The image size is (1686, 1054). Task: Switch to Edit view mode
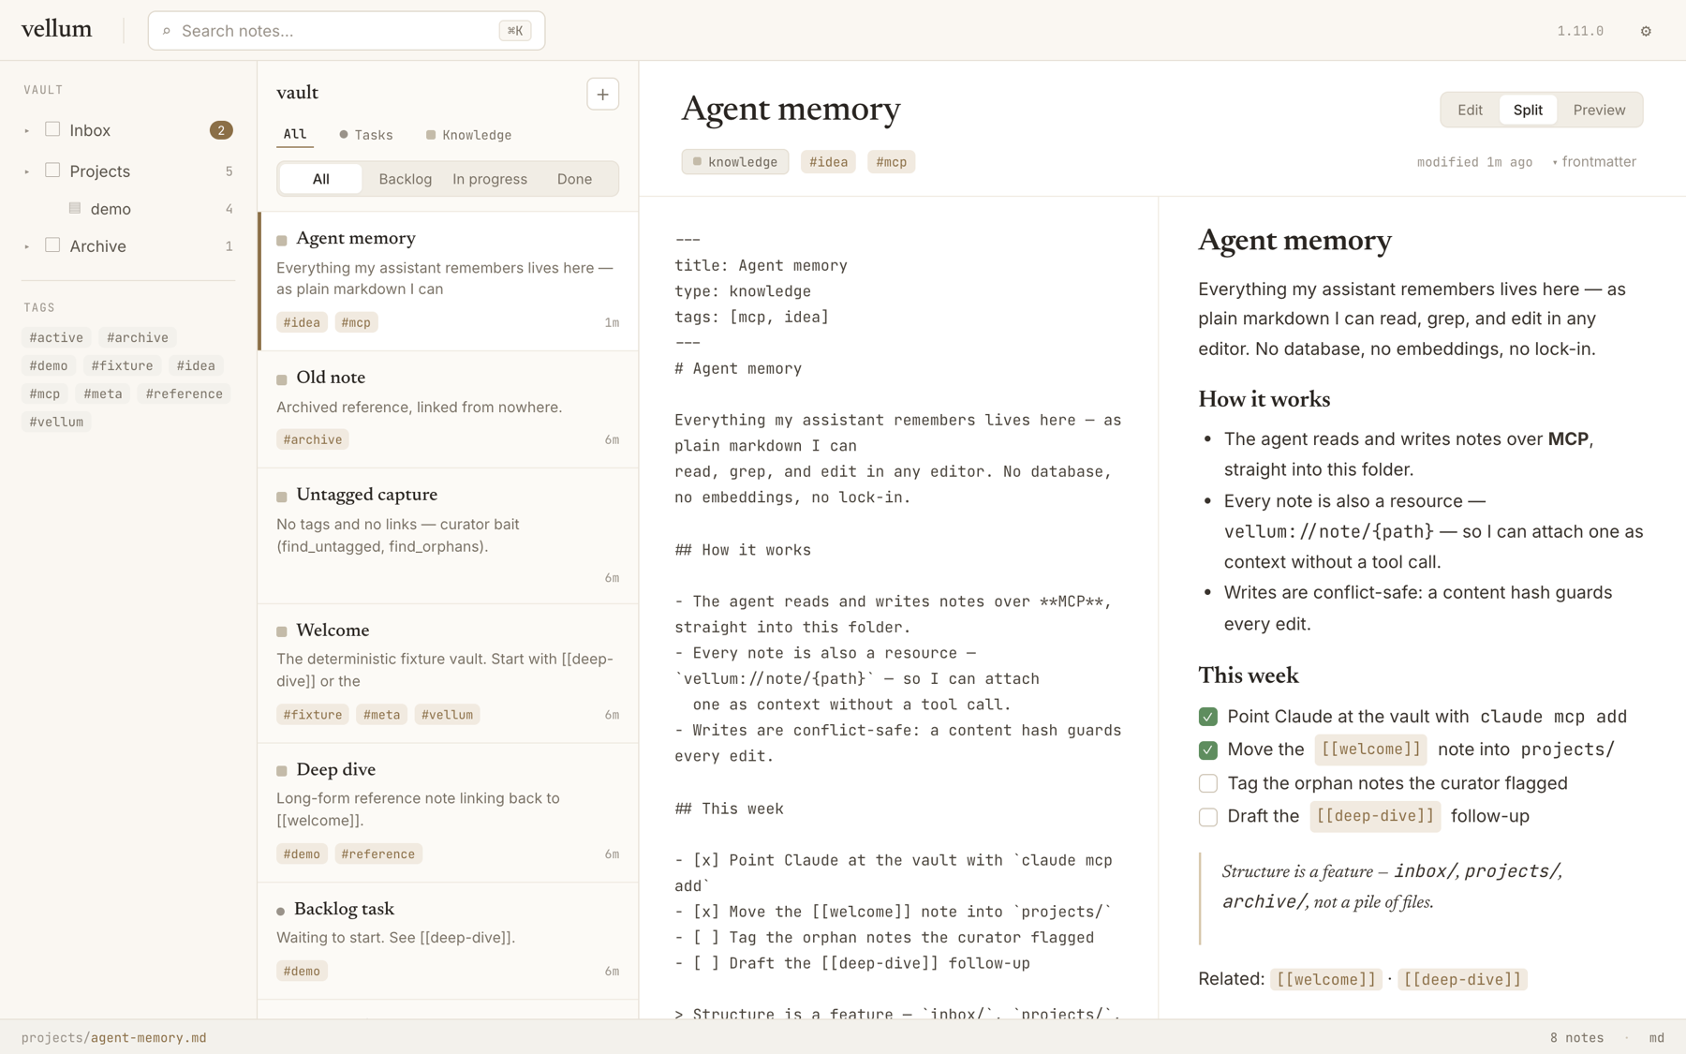[x=1470, y=110]
